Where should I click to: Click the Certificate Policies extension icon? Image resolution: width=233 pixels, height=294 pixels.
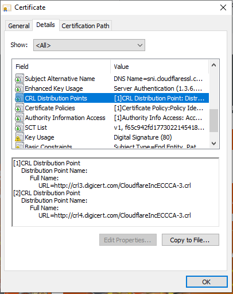[20, 108]
